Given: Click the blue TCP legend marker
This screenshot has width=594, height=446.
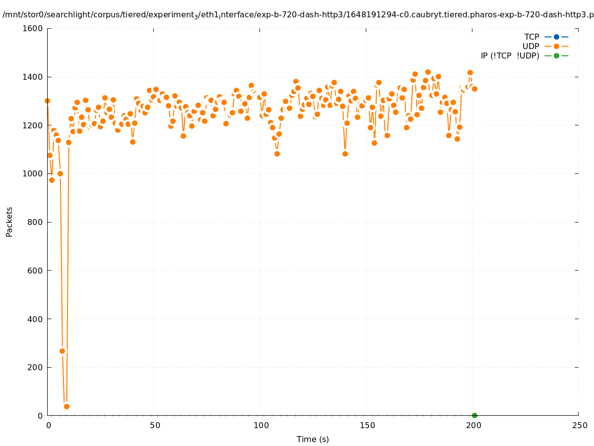Looking at the screenshot, I should [x=556, y=37].
